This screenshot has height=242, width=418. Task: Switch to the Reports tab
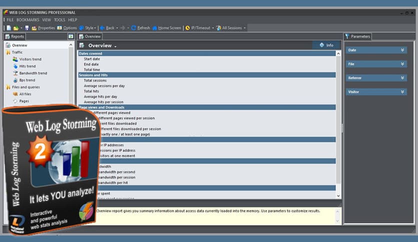(x=14, y=36)
